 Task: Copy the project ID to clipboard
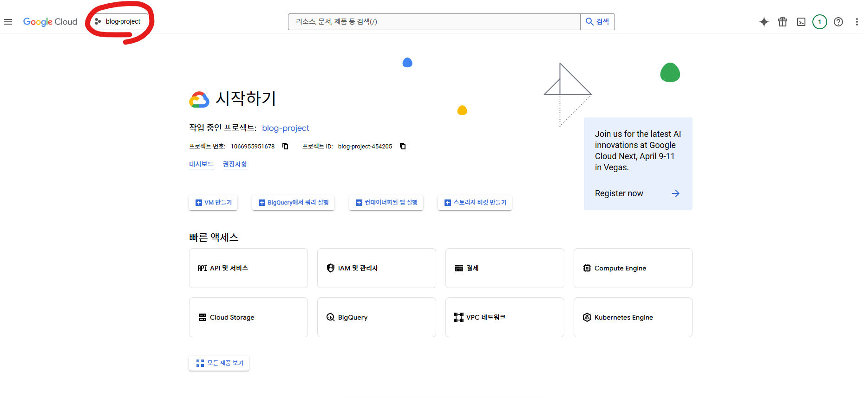[403, 146]
